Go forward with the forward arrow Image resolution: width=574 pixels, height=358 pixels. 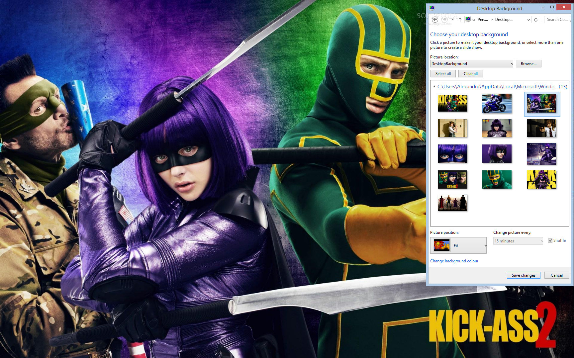[444, 20]
